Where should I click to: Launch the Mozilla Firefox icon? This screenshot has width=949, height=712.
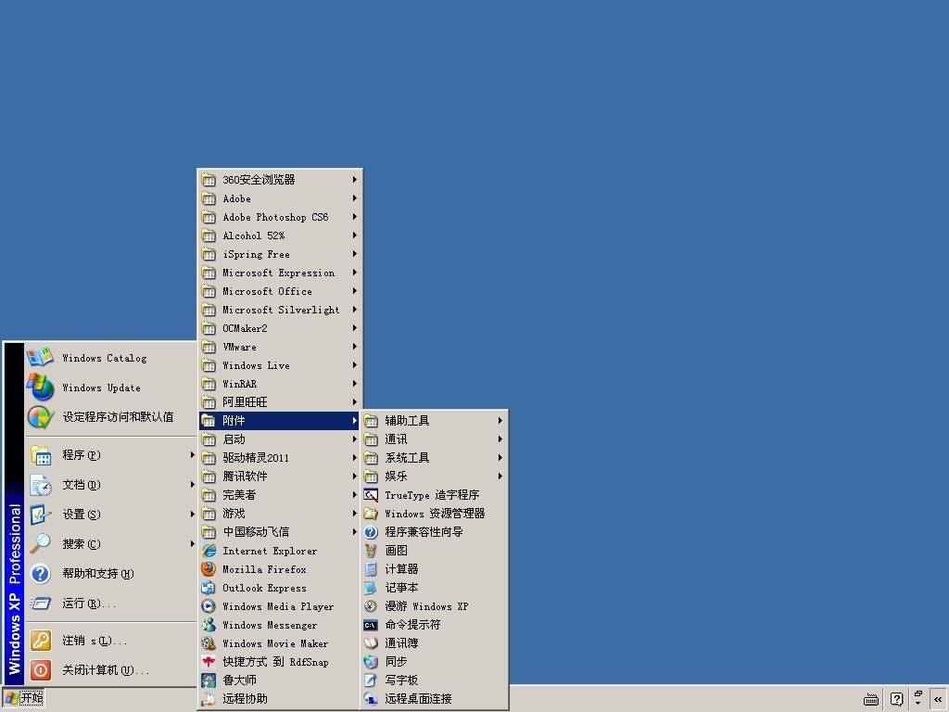point(209,569)
